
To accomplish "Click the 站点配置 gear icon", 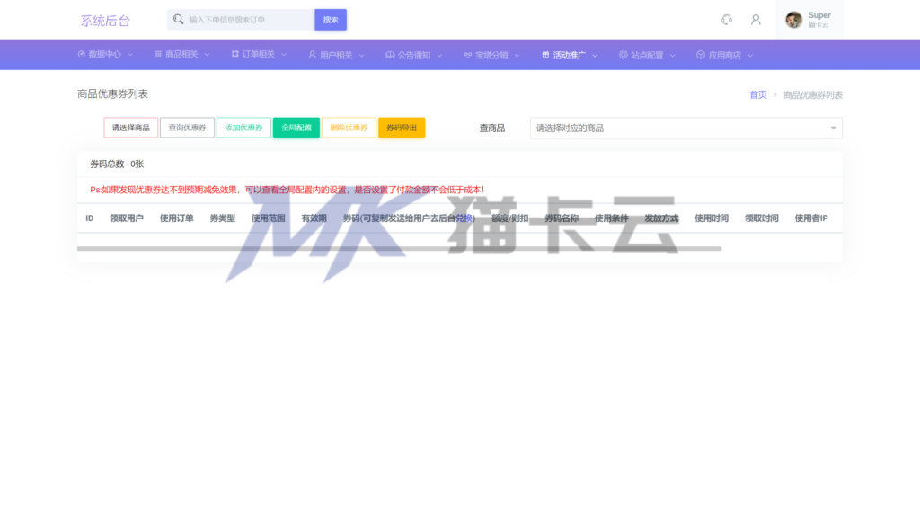I will tap(624, 55).
